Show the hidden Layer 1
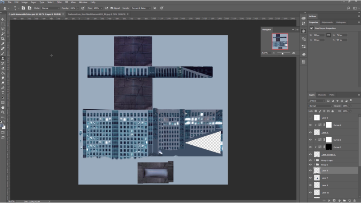Screen dimensions: 361x203 click(310, 118)
